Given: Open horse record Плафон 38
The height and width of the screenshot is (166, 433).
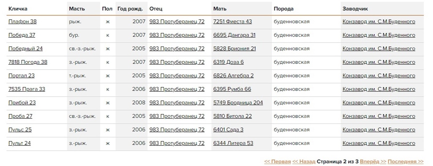Looking at the screenshot, I should [22, 22].
